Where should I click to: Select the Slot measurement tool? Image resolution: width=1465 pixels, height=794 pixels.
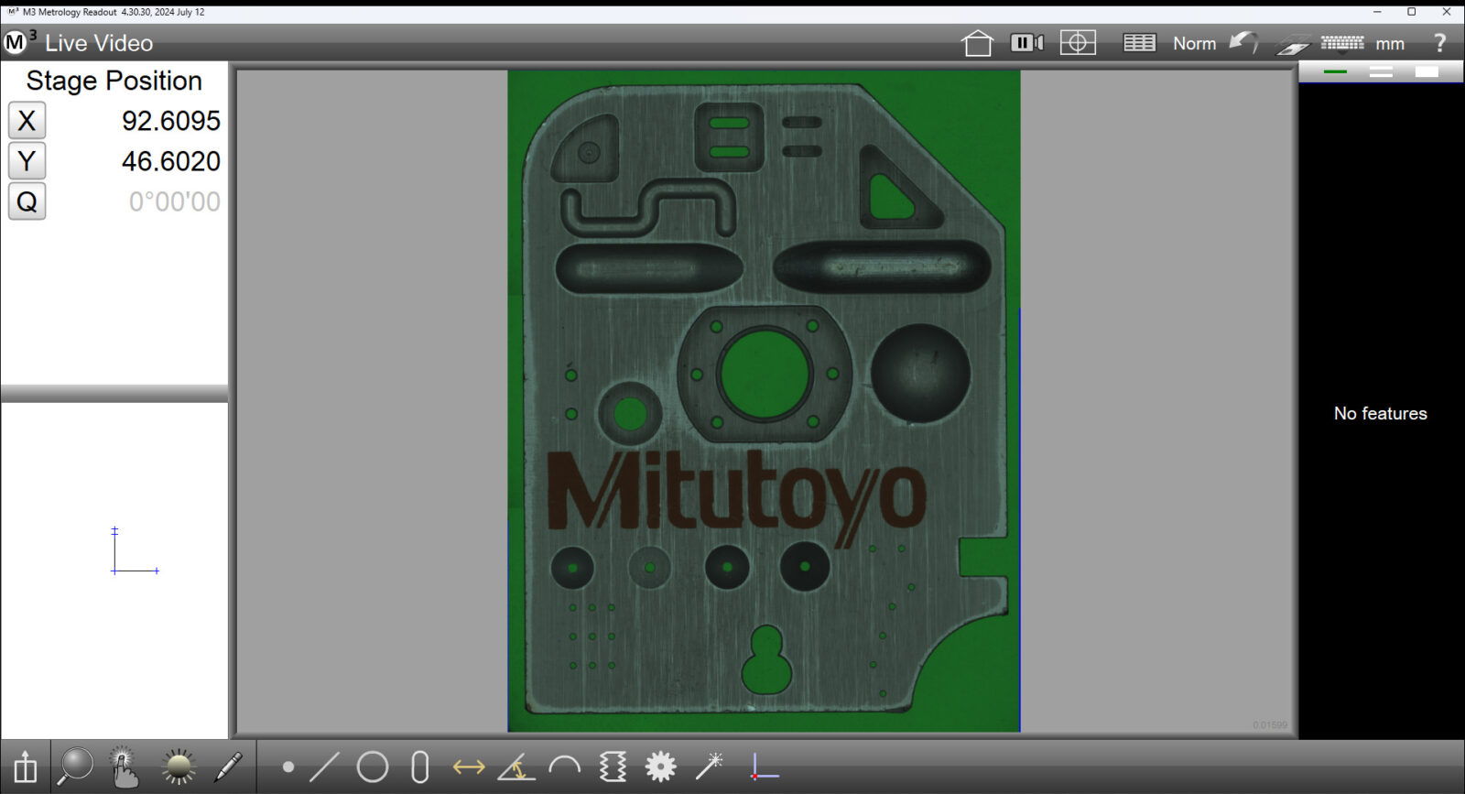(x=420, y=767)
